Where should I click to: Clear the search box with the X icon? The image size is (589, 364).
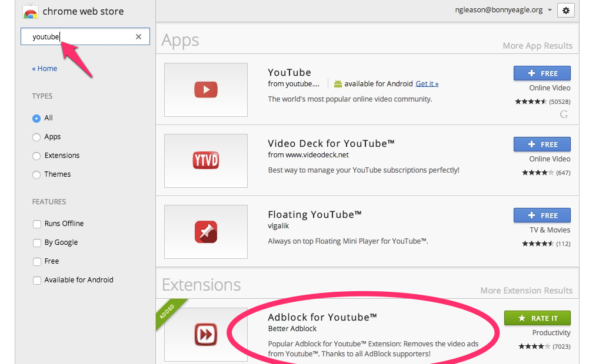[x=139, y=37]
